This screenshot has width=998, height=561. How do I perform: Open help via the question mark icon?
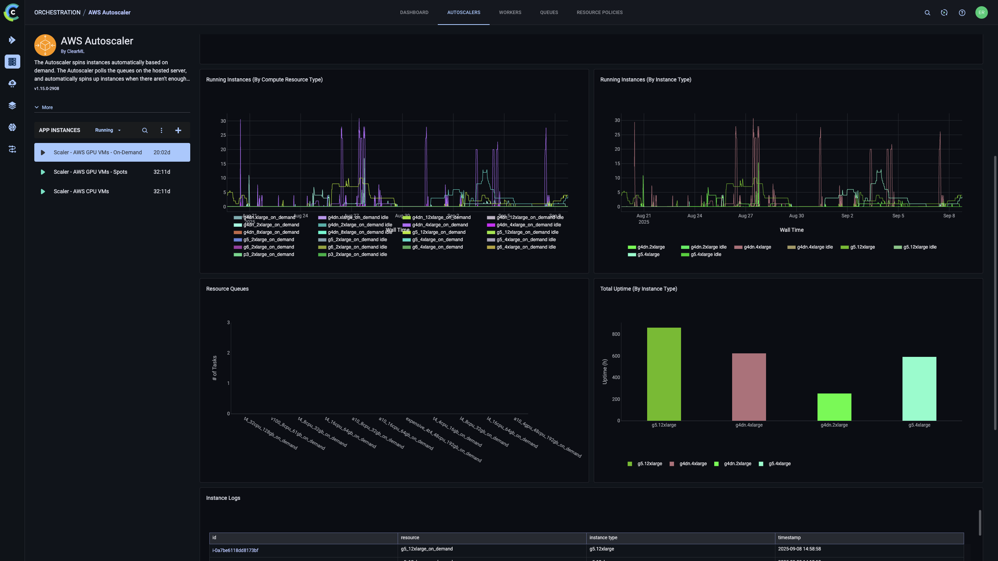pos(962,12)
